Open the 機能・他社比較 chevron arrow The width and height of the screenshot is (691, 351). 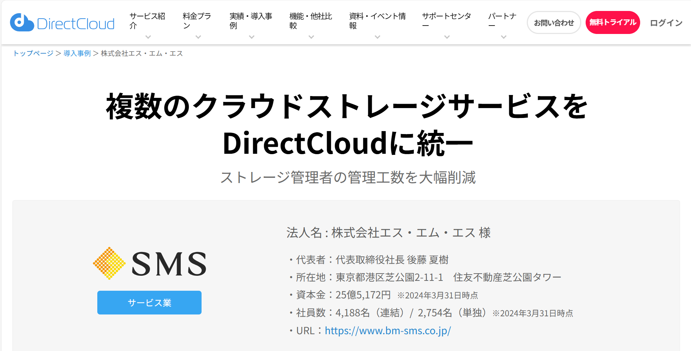coord(311,37)
